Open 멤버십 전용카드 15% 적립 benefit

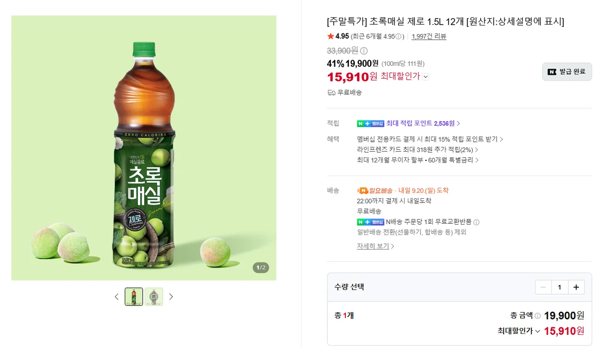430,139
